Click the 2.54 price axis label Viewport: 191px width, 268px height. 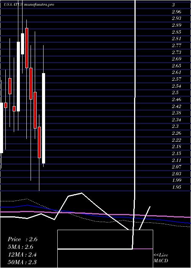pyautogui.click(x=176, y=86)
